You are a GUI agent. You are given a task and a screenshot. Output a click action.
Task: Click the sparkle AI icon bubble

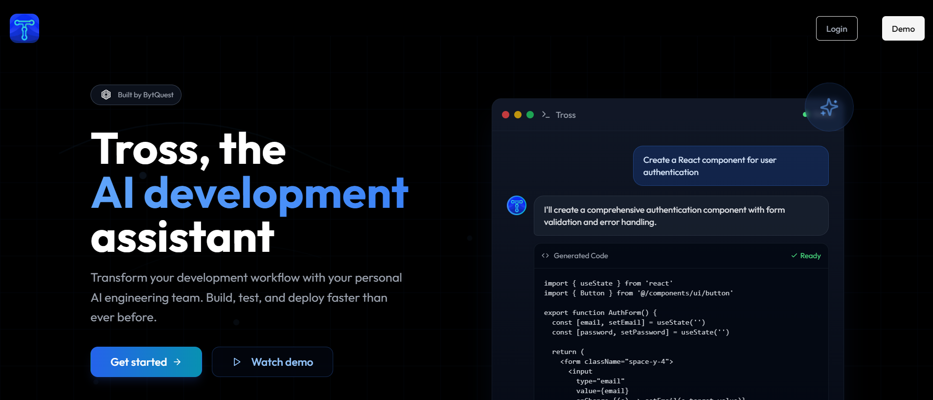click(829, 107)
